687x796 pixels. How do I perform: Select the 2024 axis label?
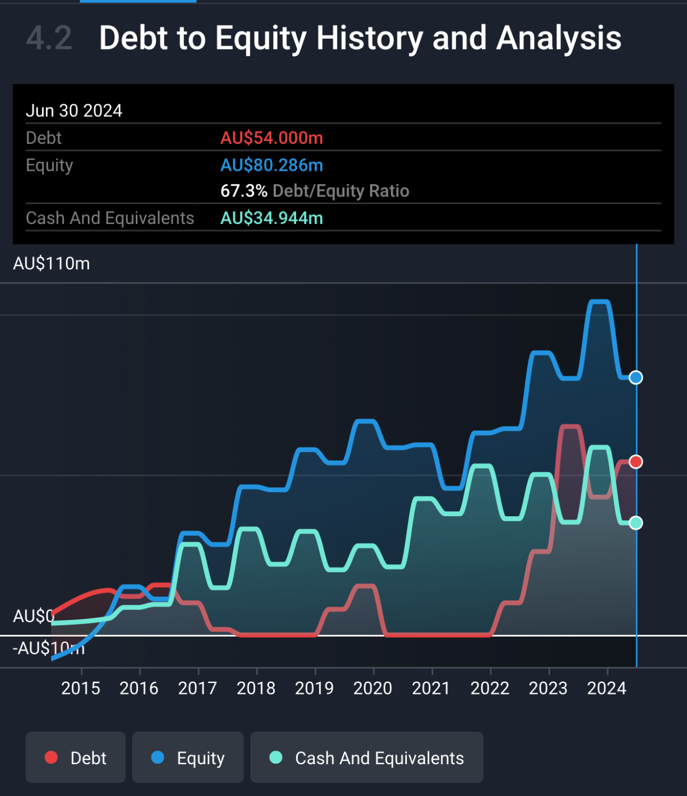tap(607, 688)
